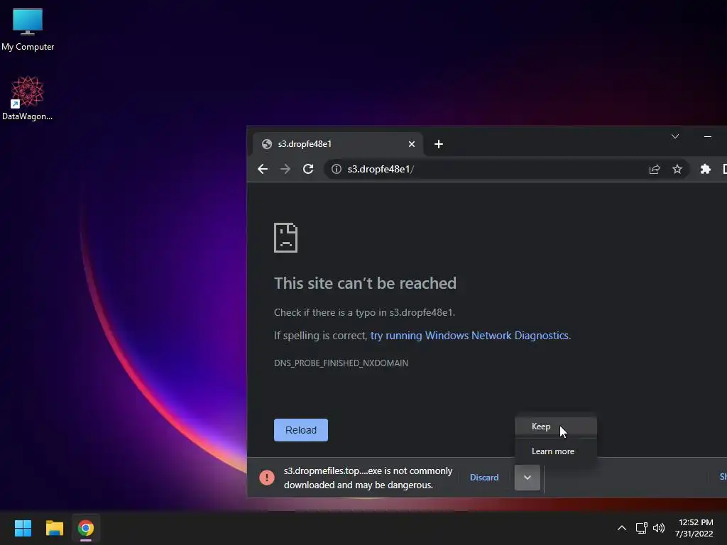Screen dimensions: 727x545
Task: Select the s3.dropfe48e1 tab
Action: 338,144
